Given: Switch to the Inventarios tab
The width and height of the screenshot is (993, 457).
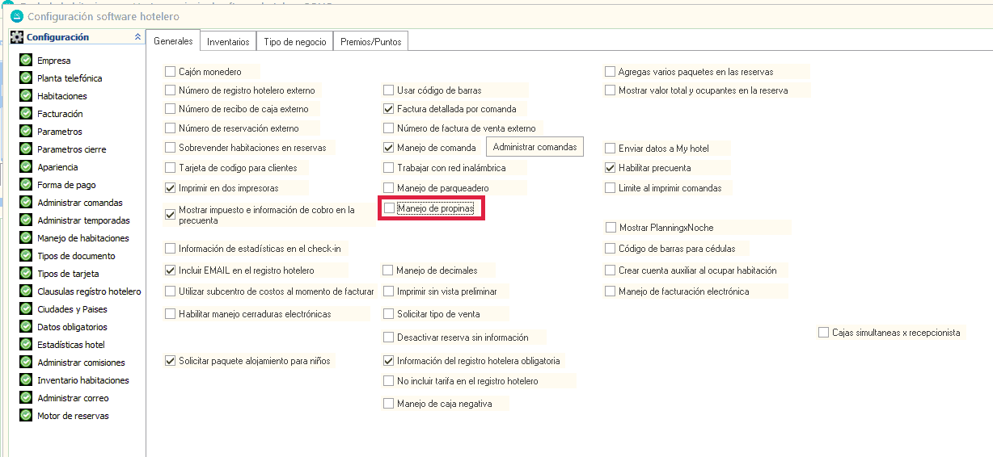Looking at the screenshot, I should point(228,41).
